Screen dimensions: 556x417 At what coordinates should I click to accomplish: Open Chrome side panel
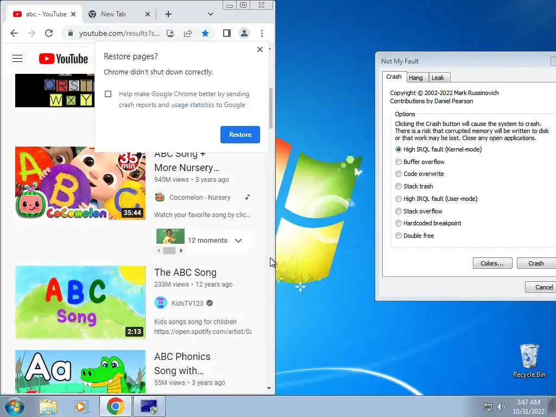227,33
